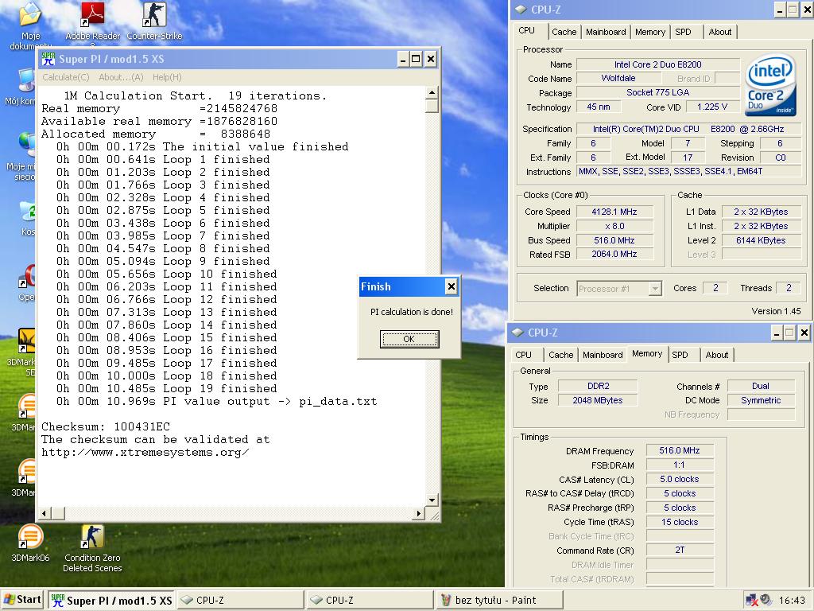Screen dimensions: 814x611
Task: Select Memory tab in top CPU-Z window
Action: pos(650,32)
